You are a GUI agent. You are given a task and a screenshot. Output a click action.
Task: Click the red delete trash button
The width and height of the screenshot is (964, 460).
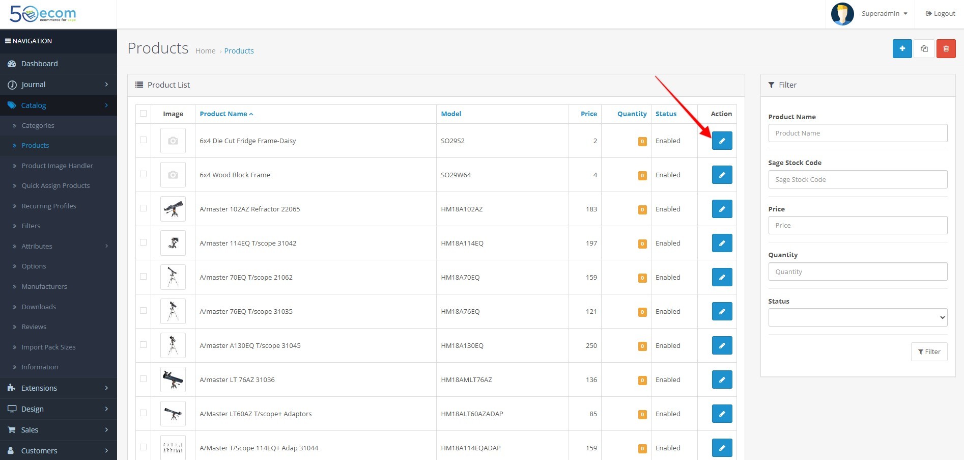(946, 49)
